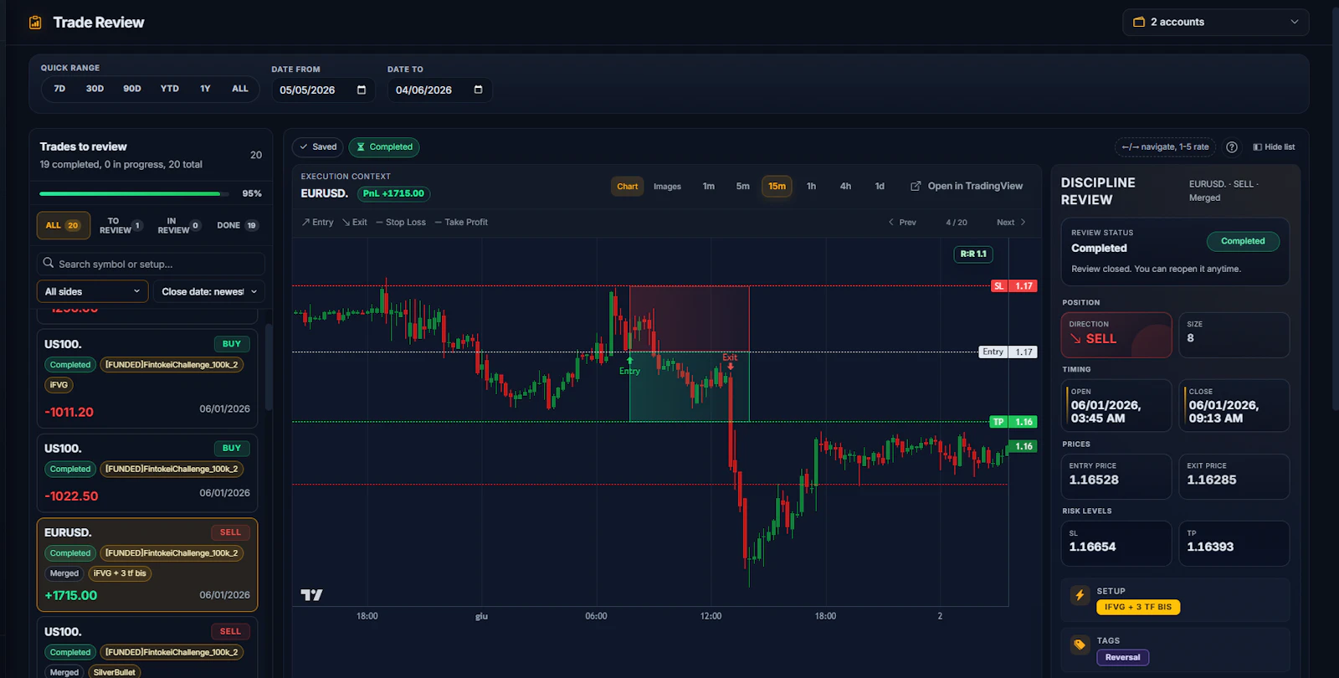Screen dimensions: 1339x678
Task: Click the Entry 1.17 price marker
Action: click(x=1008, y=352)
